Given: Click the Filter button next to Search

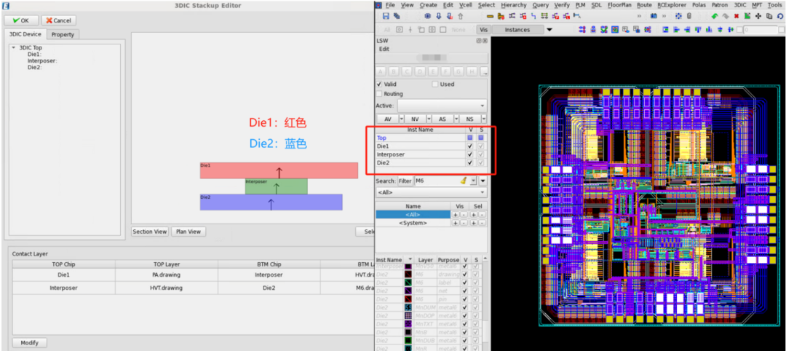Looking at the screenshot, I should [x=405, y=181].
